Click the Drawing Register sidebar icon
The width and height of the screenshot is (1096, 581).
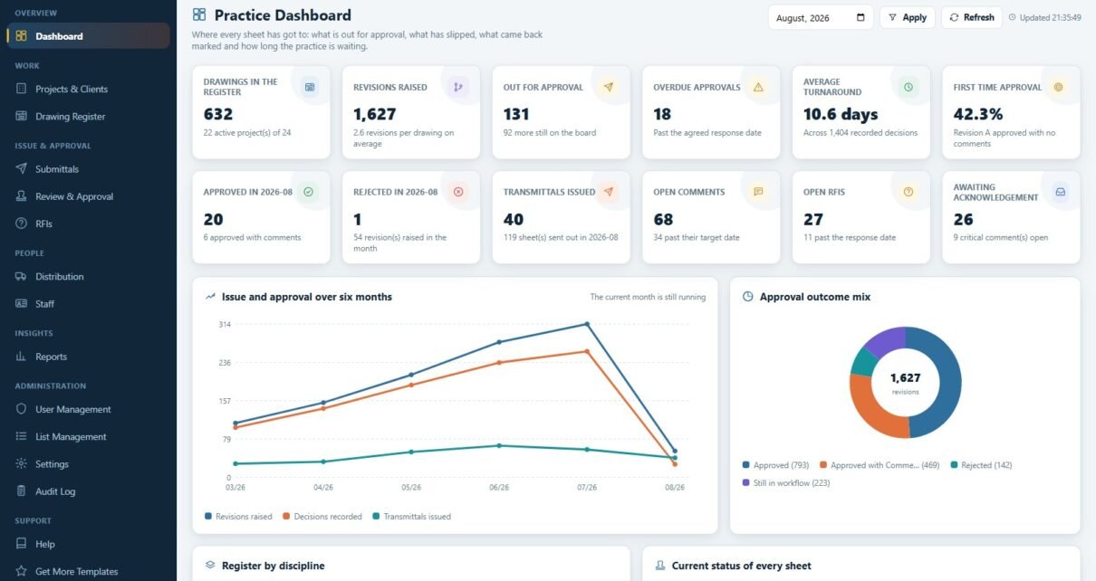21,116
